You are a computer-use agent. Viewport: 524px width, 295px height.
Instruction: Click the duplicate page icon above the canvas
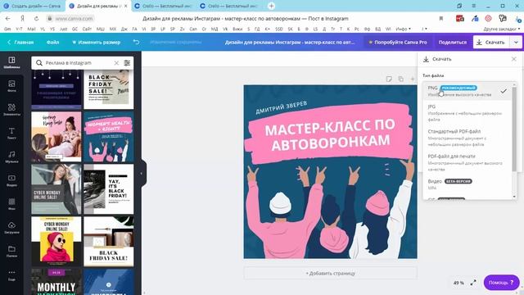(400, 79)
